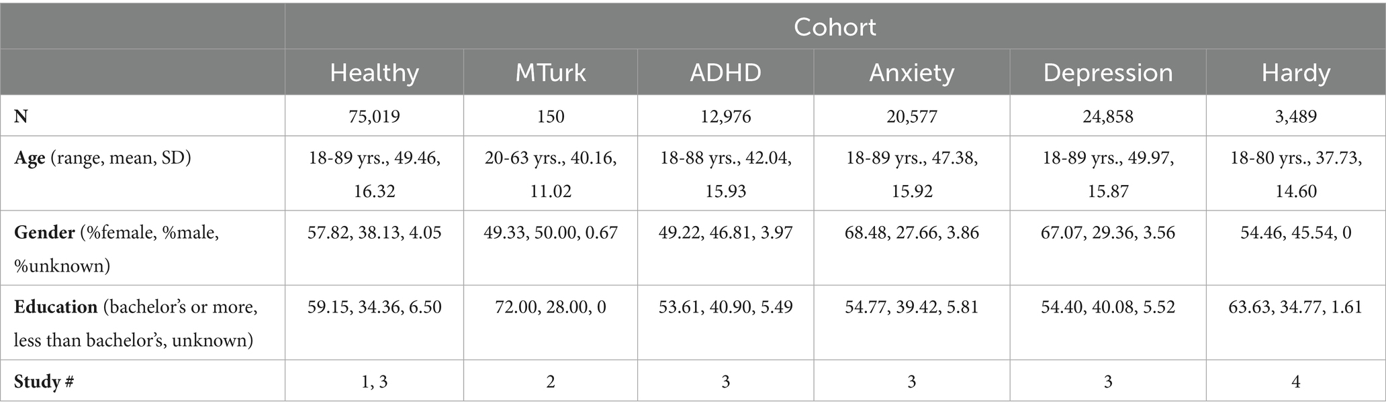Click MTurk education cell 72.00, 28.00, 0
The image size is (1386, 413).
(551, 307)
